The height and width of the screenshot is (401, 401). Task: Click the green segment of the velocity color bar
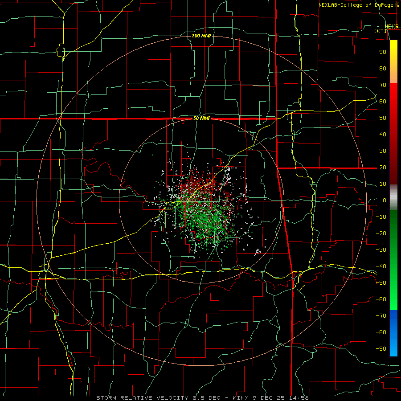[393, 260]
